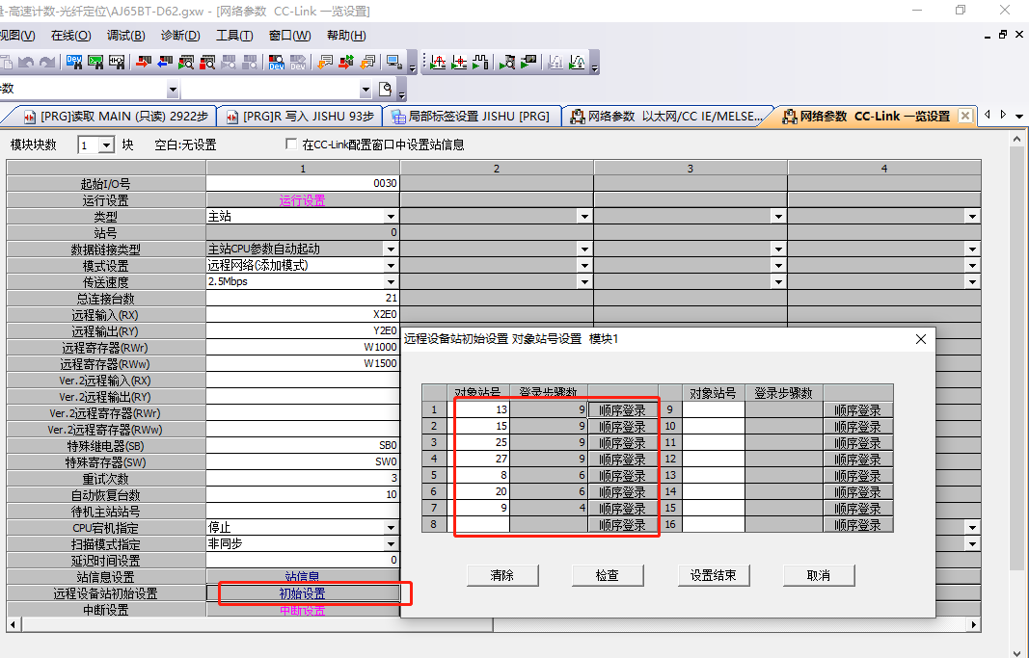This screenshot has width=1029, height=658.
Task: Click the empty 对象站号 field in row 8
Action: pos(481,525)
